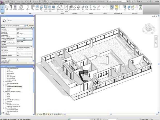Select the Component tool

(21, 8)
